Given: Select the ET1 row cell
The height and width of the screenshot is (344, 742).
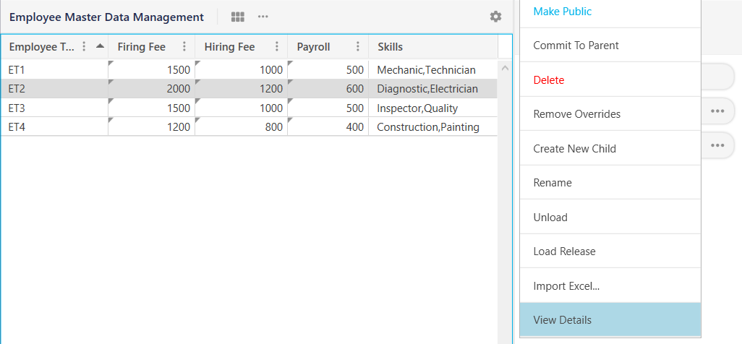Looking at the screenshot, I should point(54,69).
